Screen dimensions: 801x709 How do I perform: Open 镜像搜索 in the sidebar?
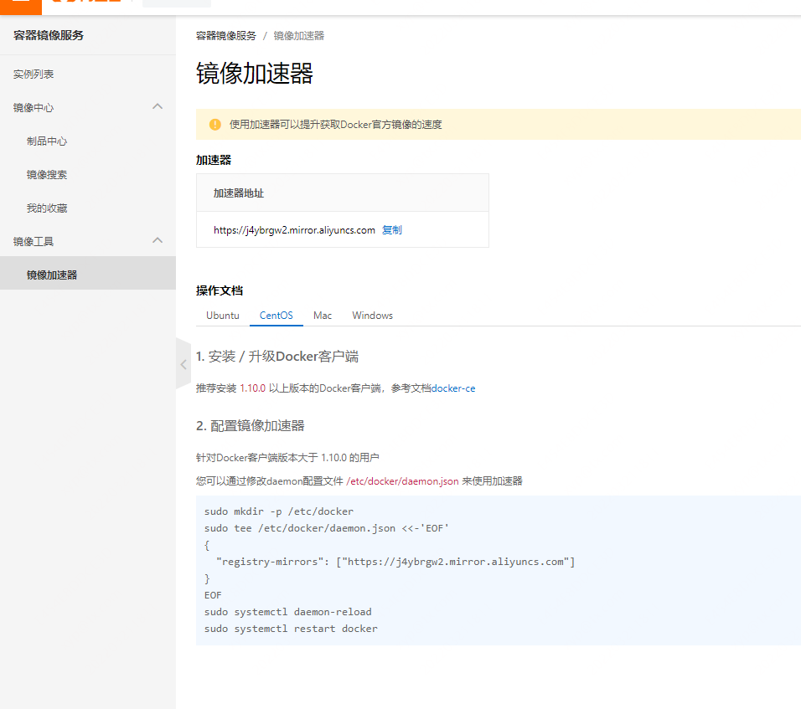point(47,175)
